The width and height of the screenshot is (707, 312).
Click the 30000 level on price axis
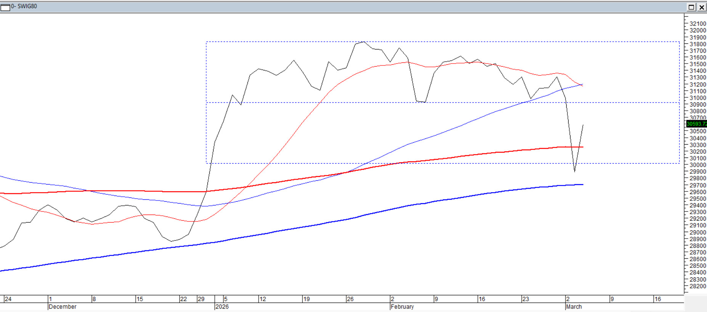coord(697,165)
